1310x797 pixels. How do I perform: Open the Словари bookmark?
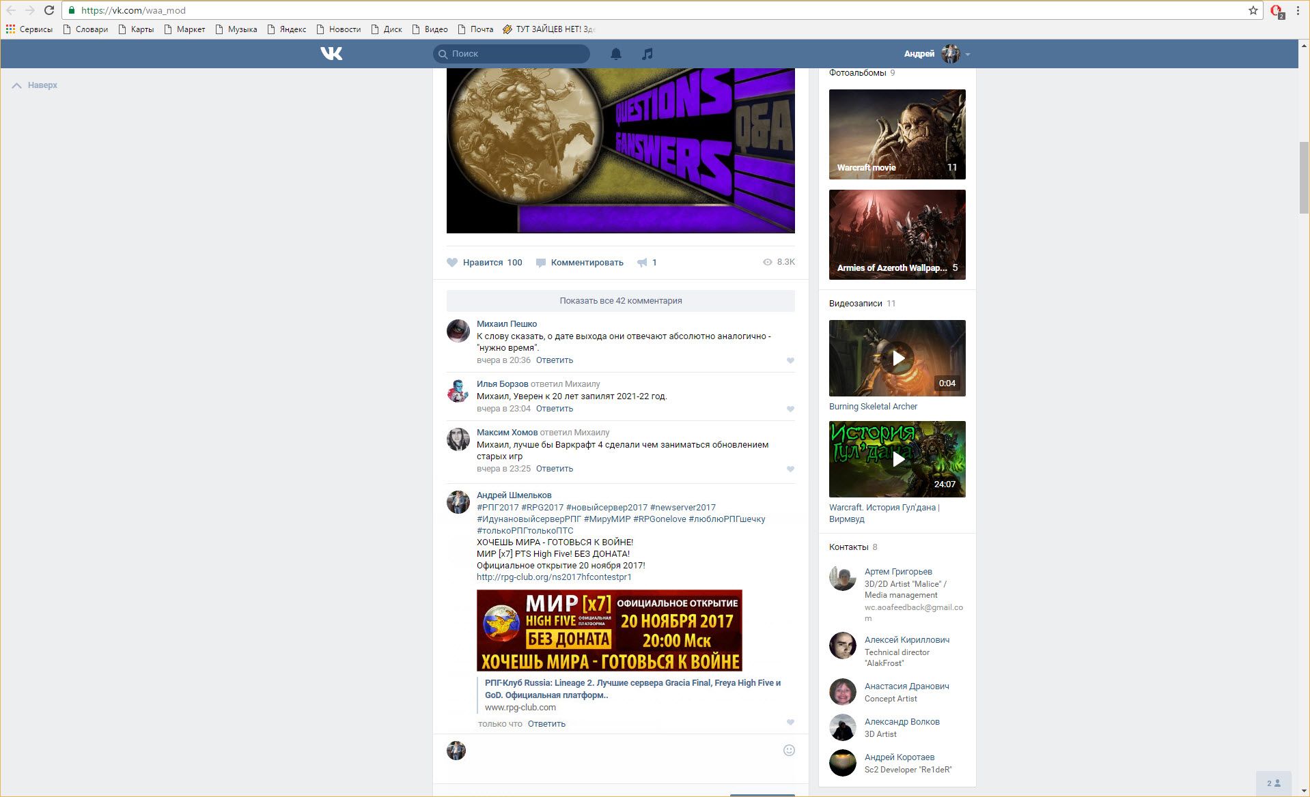pos(85,29)
